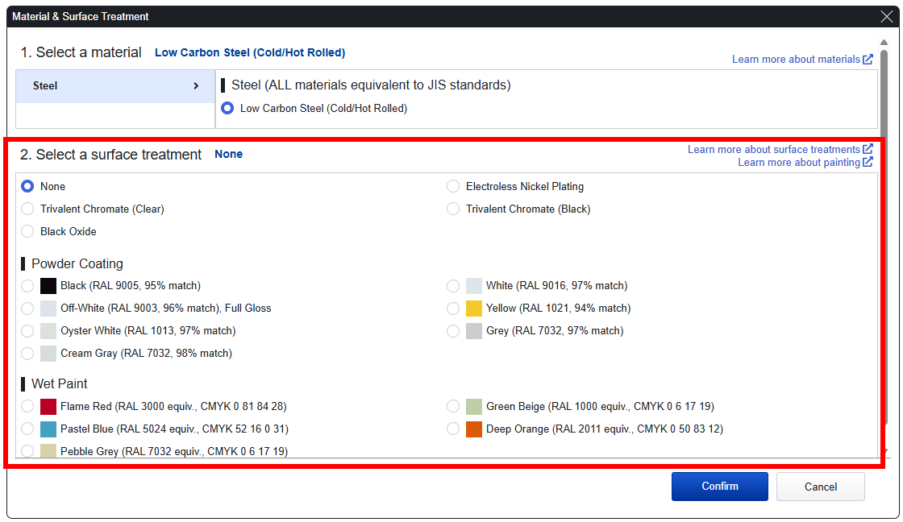Screen dimensions: 903x522
Task: Choose the Yellow RAL 1021 swatch
Action: (x=474, y=309)
